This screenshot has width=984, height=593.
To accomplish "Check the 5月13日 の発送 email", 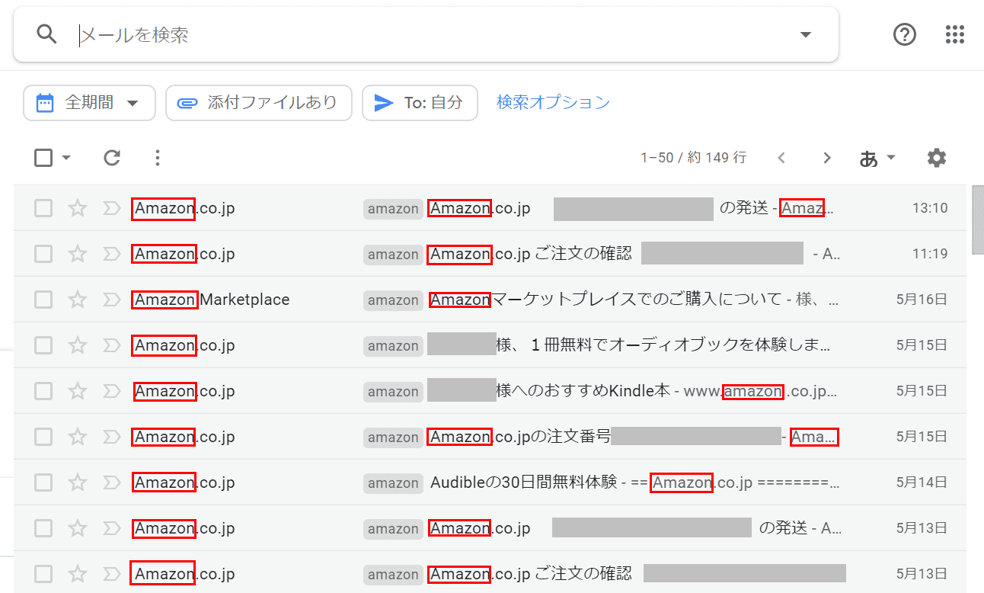I will click(x=43, y=528).
